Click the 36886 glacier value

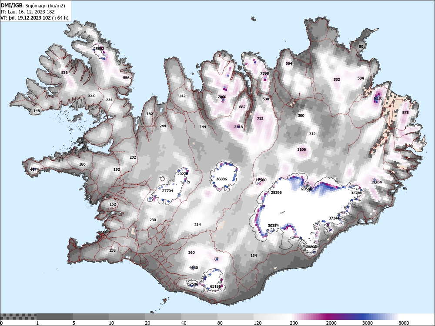pyautogui.click(x=221, y=179)
